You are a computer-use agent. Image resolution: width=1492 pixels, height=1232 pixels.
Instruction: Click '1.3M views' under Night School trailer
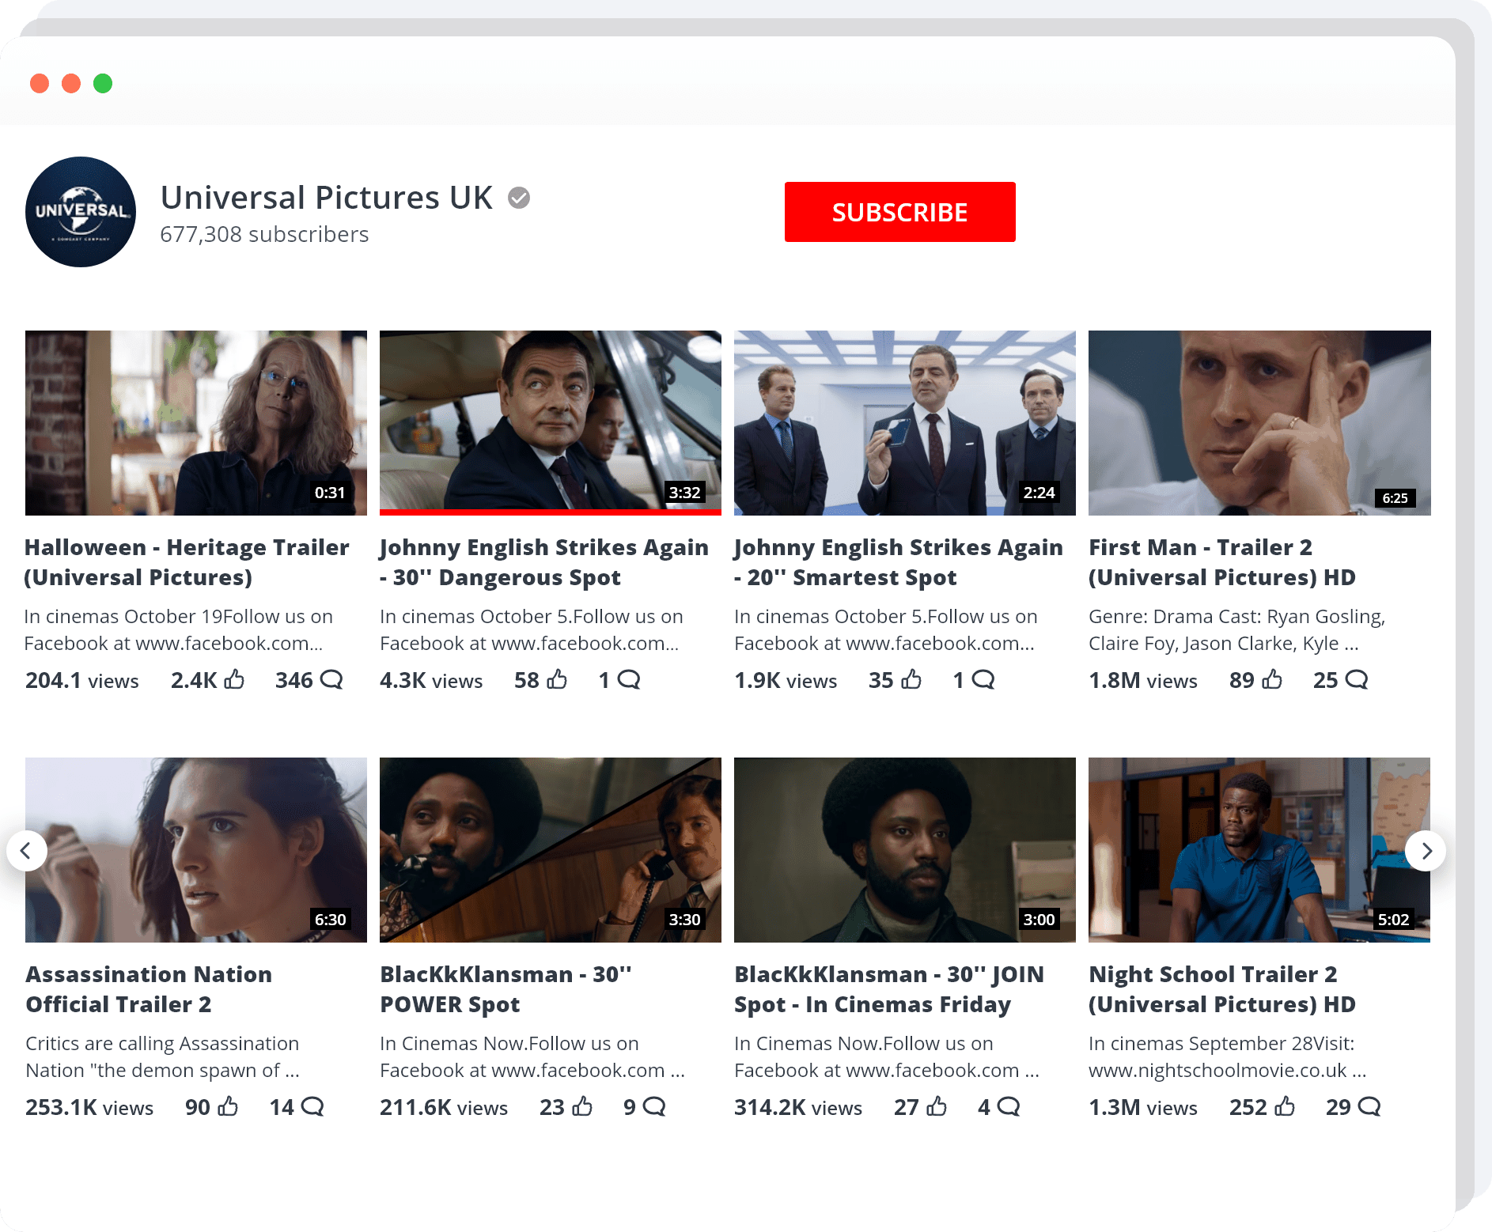tap(1143, 1107)
